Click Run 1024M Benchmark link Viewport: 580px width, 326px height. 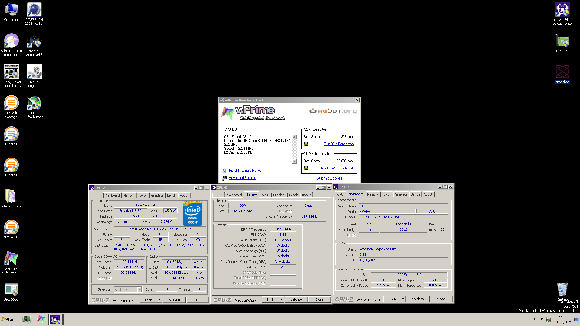[337, 168]
